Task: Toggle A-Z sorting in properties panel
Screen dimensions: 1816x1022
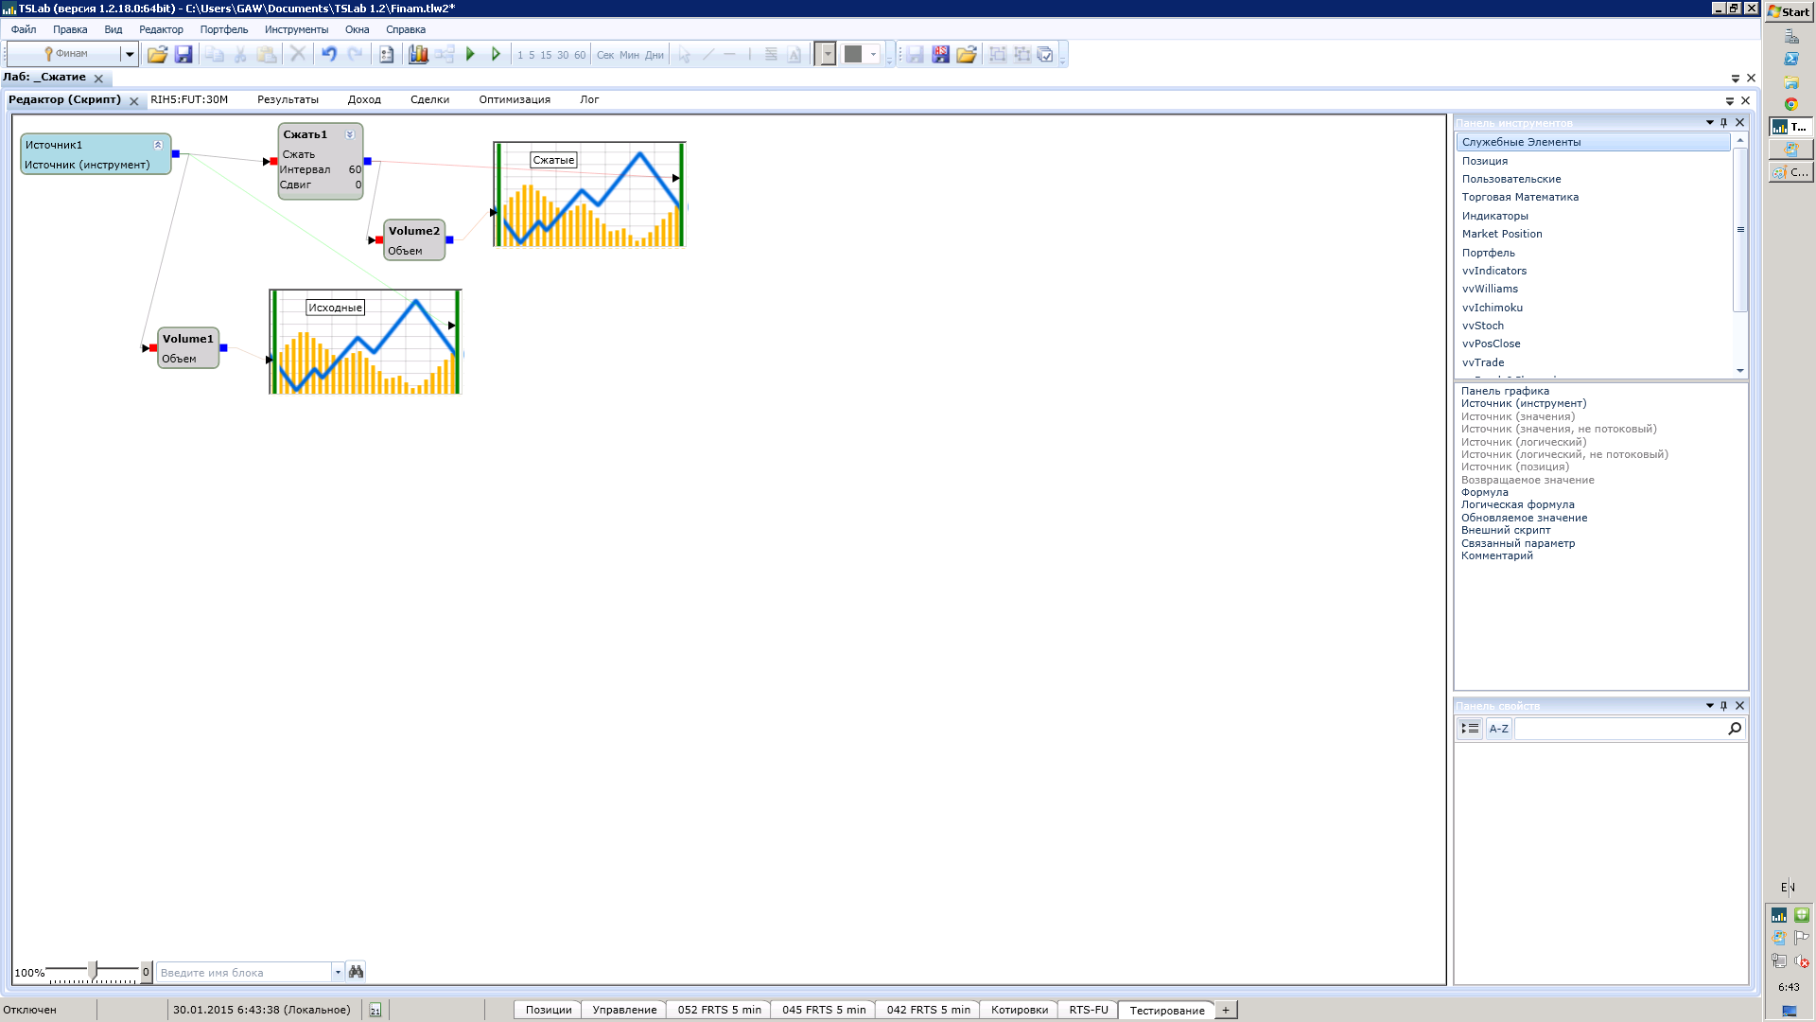Action: tap(1498, 729)
